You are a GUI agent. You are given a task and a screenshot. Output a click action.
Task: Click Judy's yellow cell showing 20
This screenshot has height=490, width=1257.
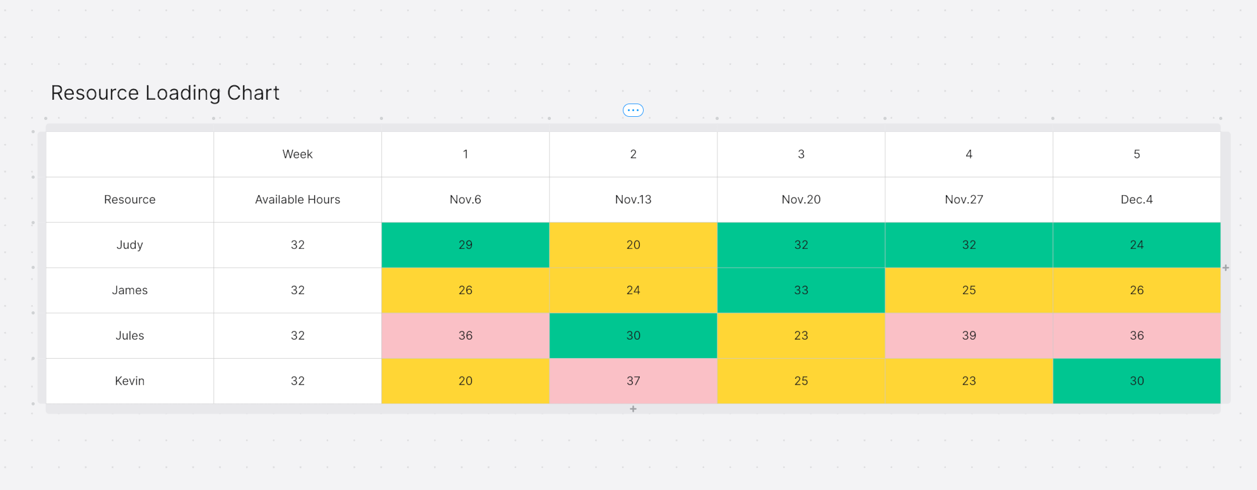(x=633, y=245)
